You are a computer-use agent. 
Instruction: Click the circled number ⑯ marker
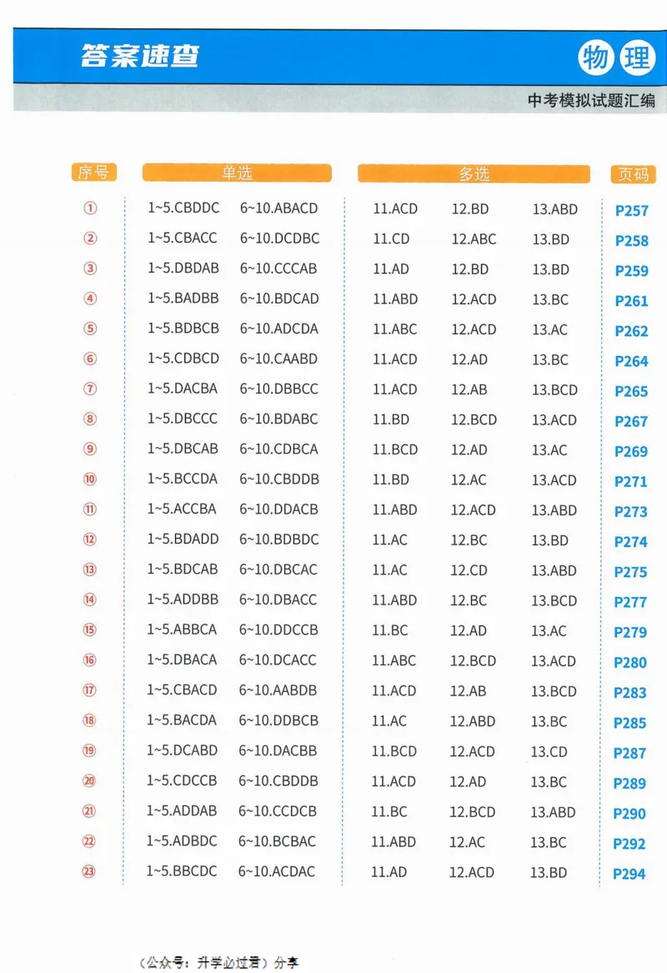(x=90, y=660)
